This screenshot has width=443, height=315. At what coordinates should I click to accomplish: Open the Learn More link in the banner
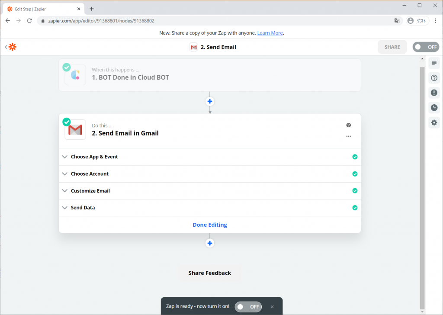[x=270, y=33]
